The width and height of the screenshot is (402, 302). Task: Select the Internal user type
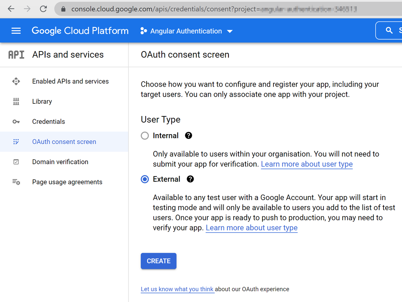144,136
